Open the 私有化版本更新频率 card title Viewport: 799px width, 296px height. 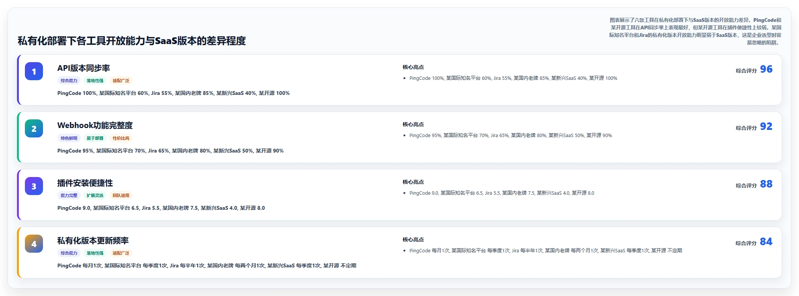[93, 241]
